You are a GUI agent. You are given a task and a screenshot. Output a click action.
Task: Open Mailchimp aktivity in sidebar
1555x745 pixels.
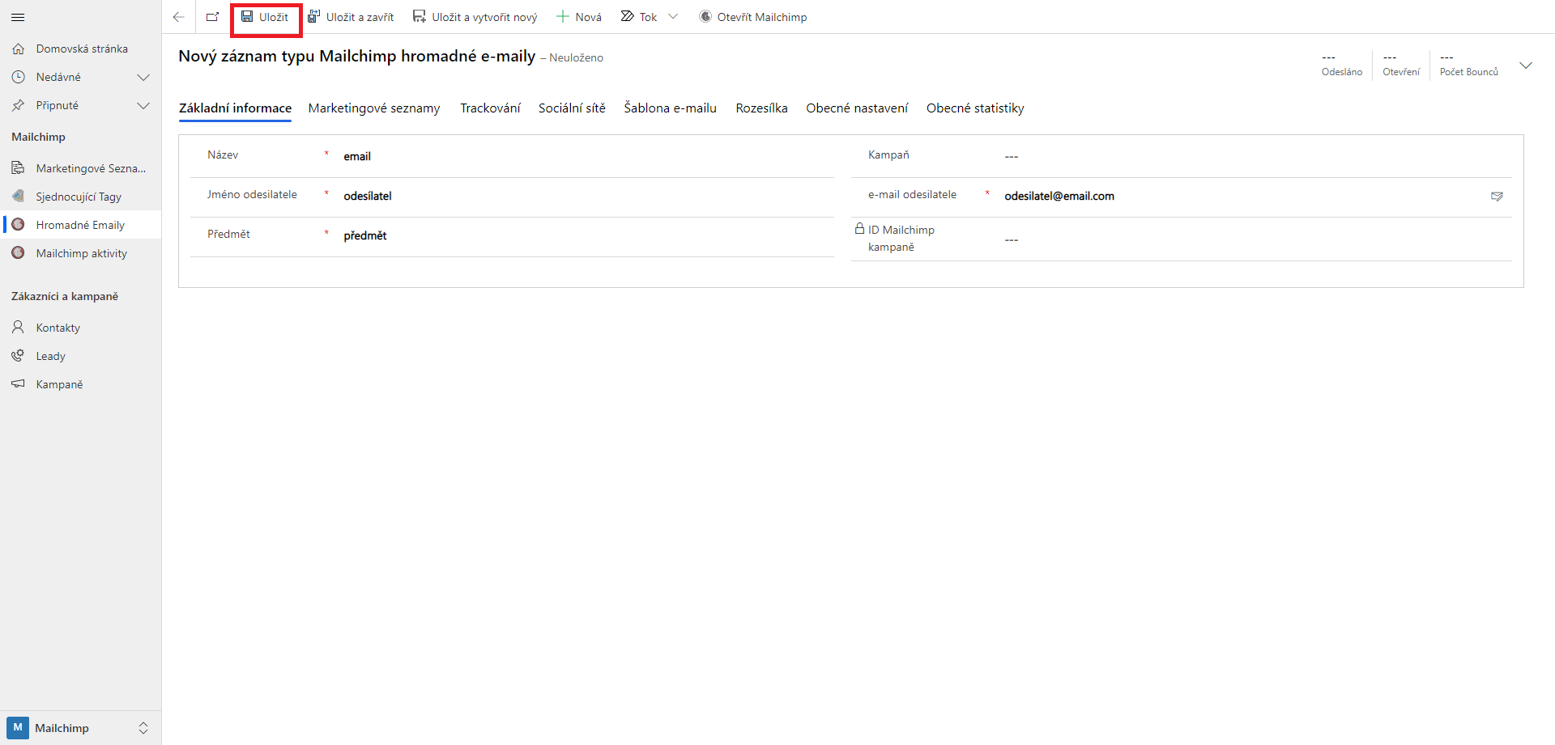pyautogui.click(x=81, y=253)
